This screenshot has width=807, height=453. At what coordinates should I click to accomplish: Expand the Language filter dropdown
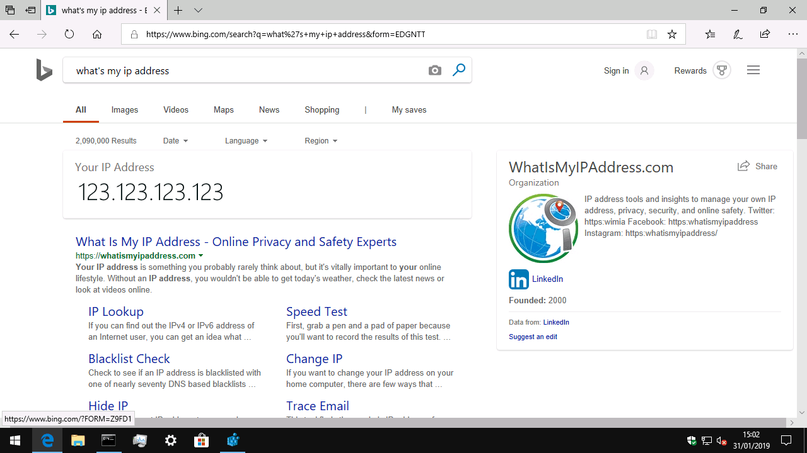pyautogui.click(x=246, y=141)
